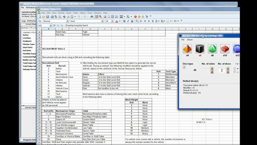257x145 pixels.
Task: Roll using the black d6 die icon
Action: coord(200,49)
